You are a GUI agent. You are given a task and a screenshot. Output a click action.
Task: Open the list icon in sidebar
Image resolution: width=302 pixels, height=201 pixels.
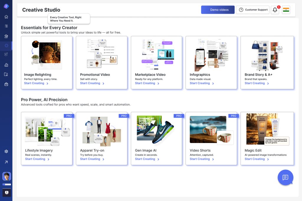(6, 26)
